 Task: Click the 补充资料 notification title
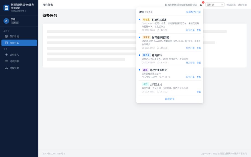point(157,55)
